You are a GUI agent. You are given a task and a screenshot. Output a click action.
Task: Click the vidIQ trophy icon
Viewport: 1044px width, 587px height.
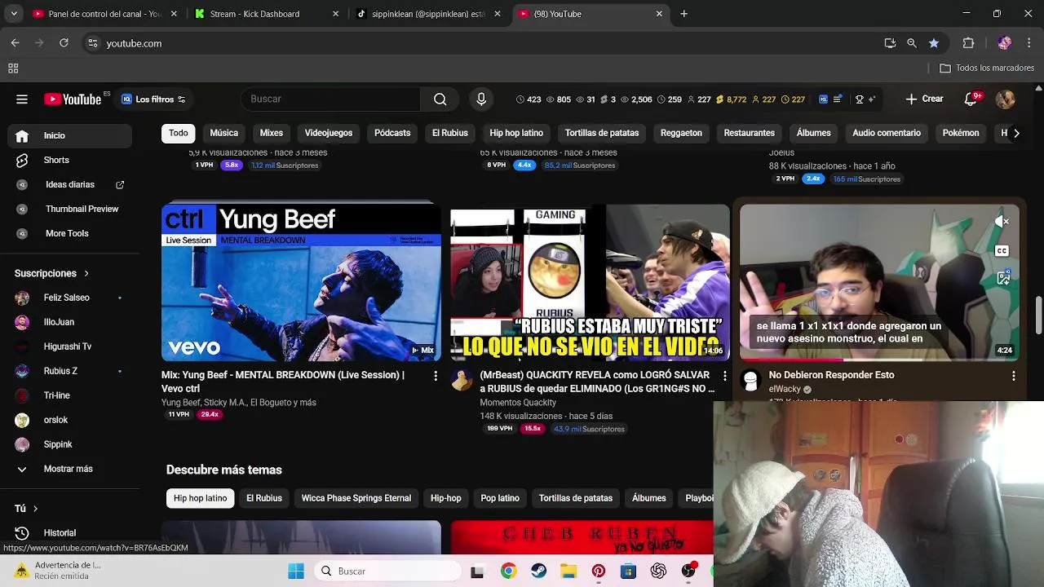859,99
